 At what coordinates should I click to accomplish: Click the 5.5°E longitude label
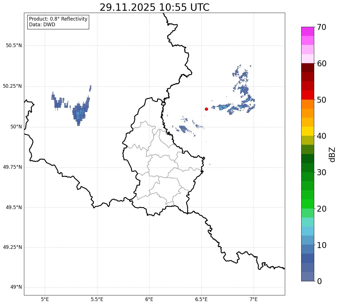97,299
